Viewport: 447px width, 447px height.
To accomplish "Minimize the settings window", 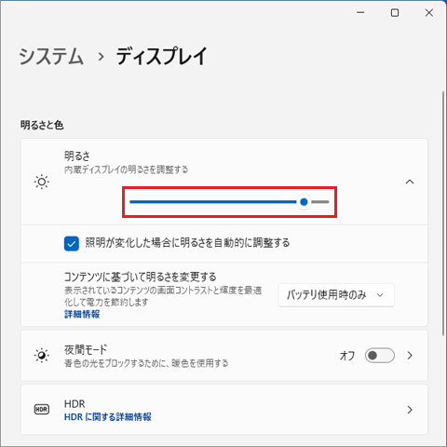I will 360,13.
